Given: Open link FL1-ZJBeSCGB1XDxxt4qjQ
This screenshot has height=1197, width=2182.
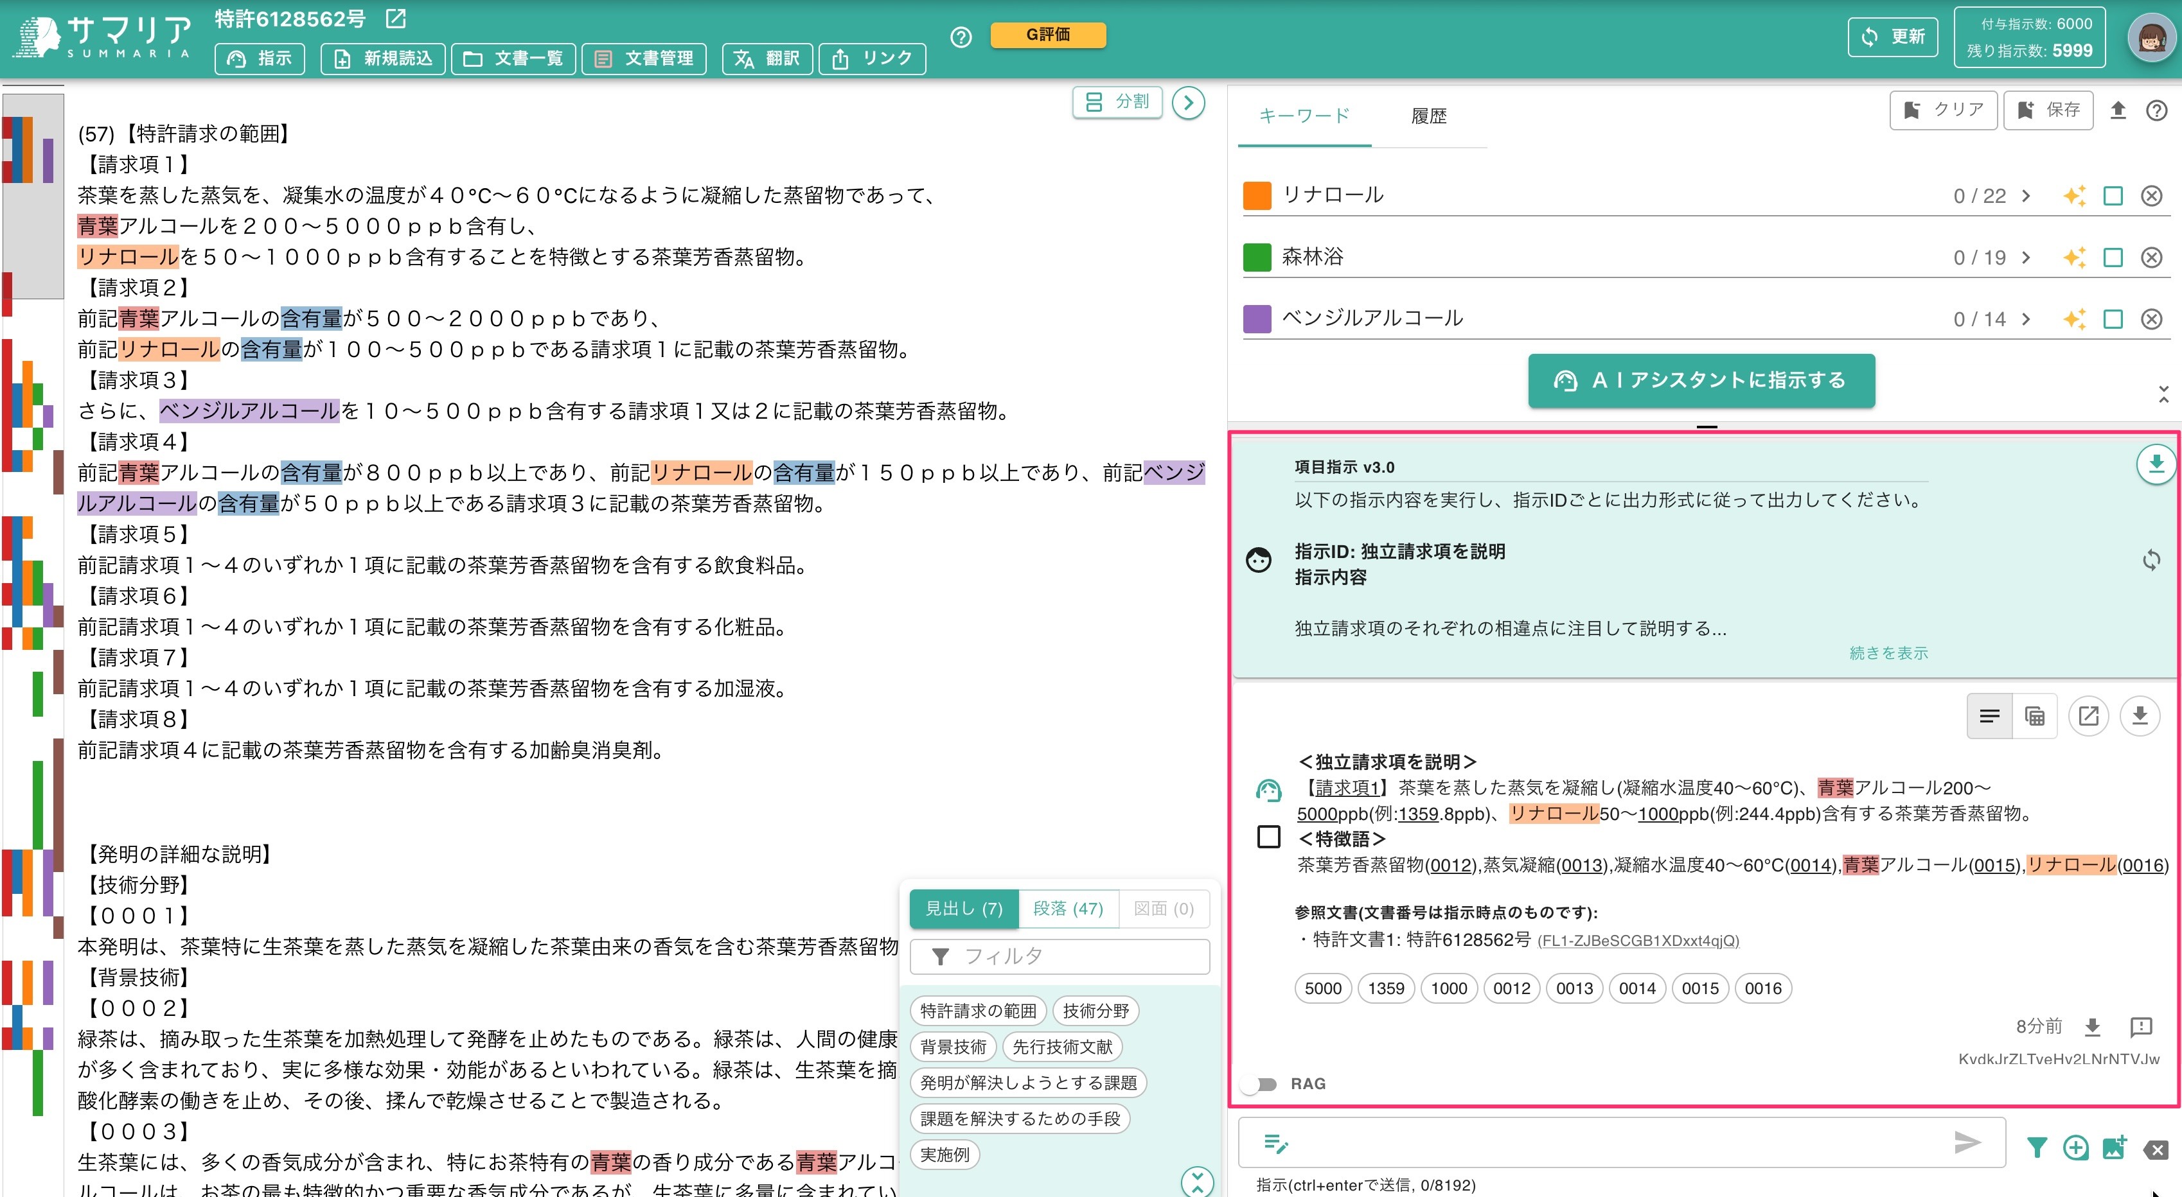Looking at the screenshot, I should click(1638, 941).
